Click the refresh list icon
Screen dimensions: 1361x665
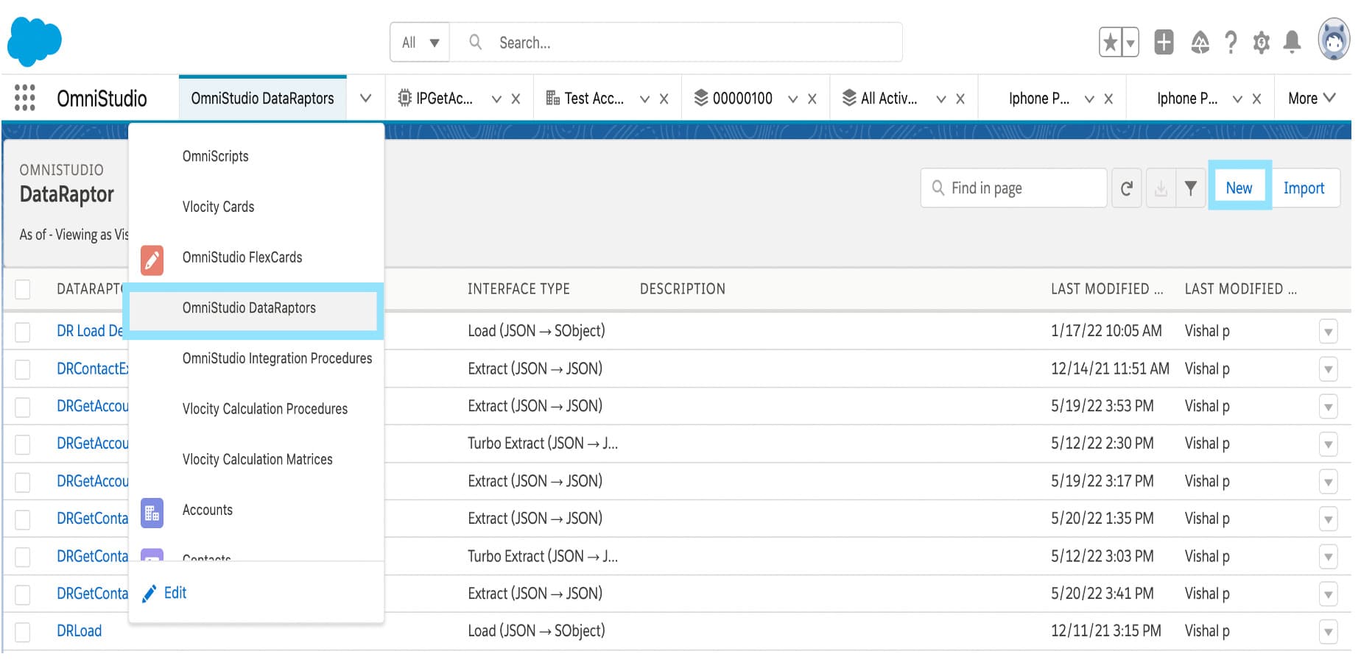click(x=1127, y=188)
